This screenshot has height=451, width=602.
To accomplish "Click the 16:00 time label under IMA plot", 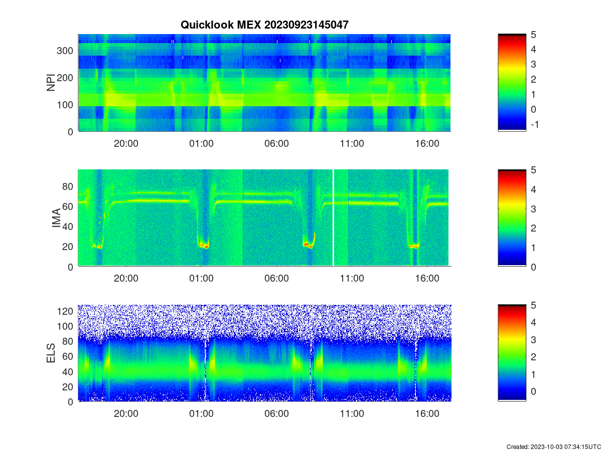I will pos(427,278).
